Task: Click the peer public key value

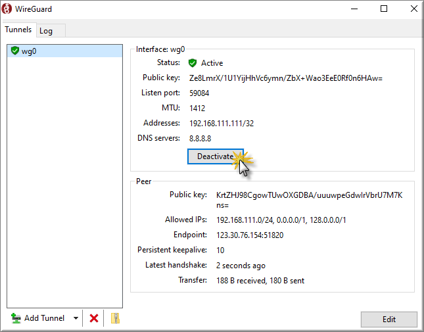Action: click(x=310, y=200)
